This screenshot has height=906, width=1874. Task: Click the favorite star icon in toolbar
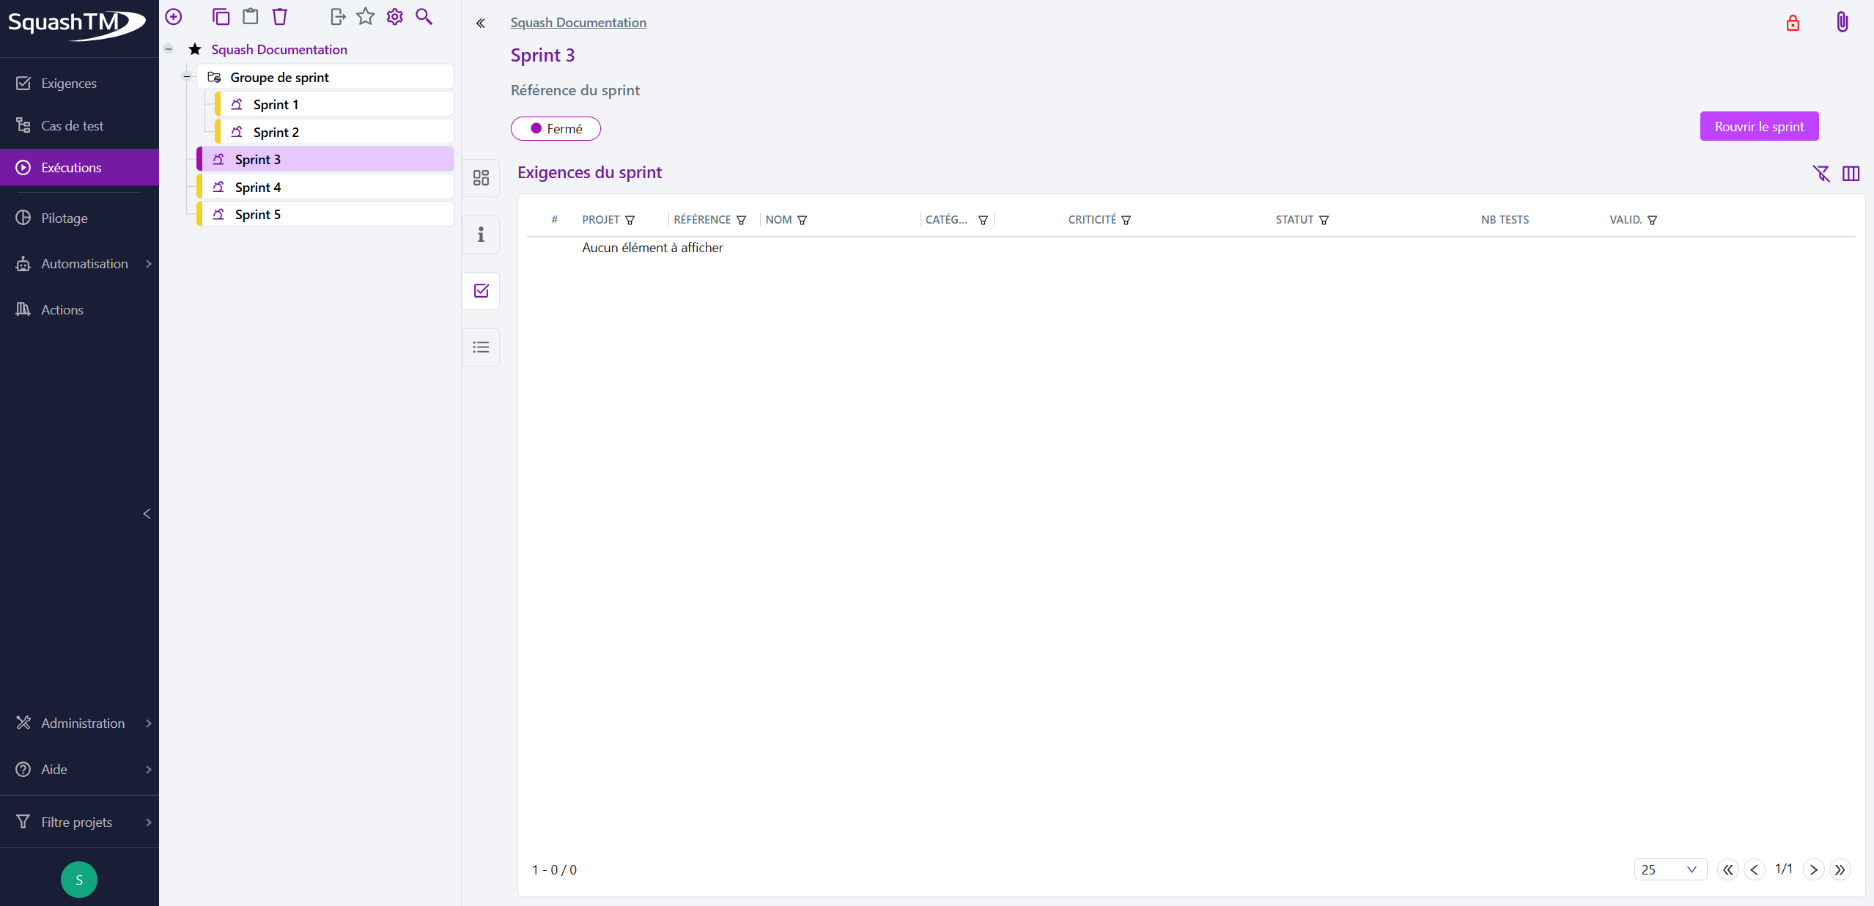[366, 16]
